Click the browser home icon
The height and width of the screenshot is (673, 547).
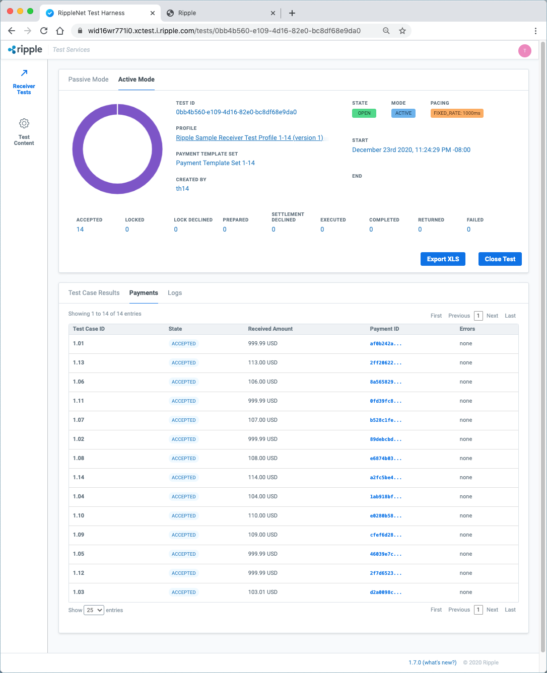[x=60, y=31]
